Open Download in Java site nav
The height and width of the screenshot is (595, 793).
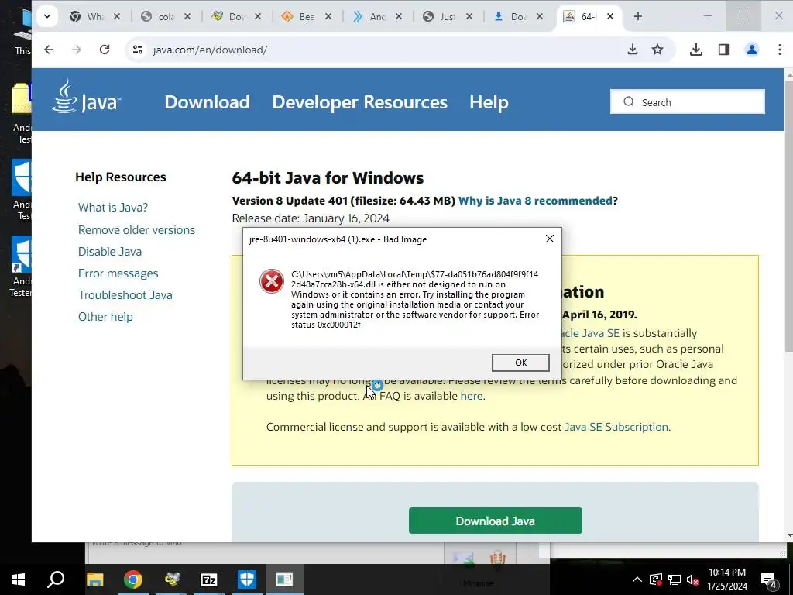[207, 102]
